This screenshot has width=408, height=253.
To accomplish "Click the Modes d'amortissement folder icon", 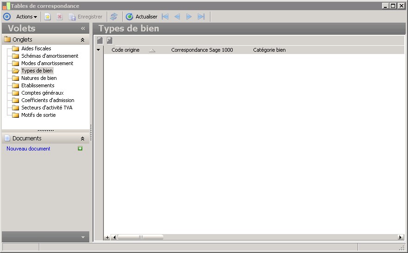I will [x=16, y=63].
